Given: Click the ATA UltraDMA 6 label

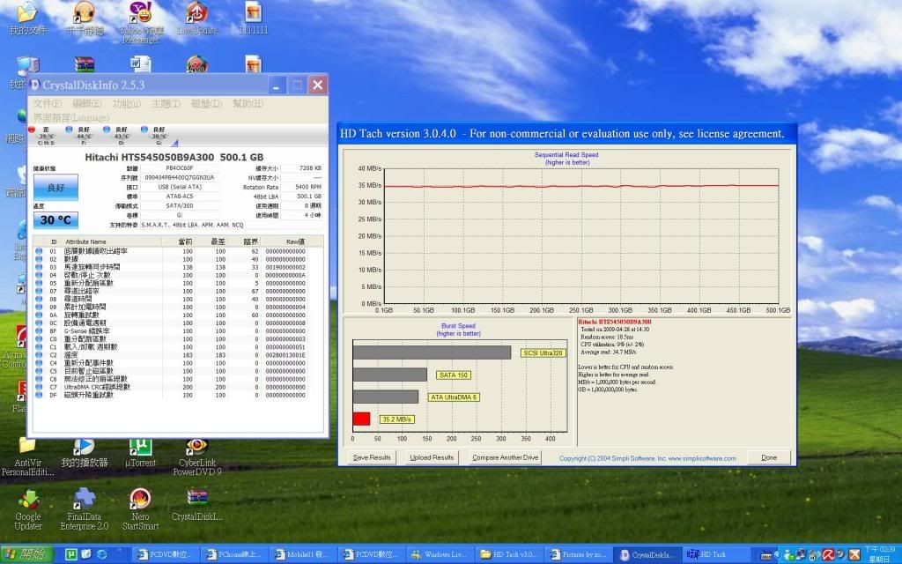Looking at the screenshot, I should (x=454, y=397).
